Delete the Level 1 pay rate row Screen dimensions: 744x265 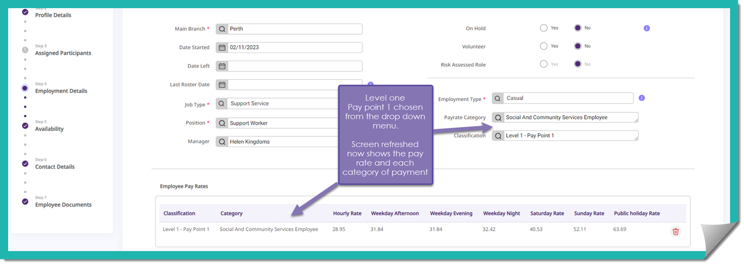[x=675, y=231]
